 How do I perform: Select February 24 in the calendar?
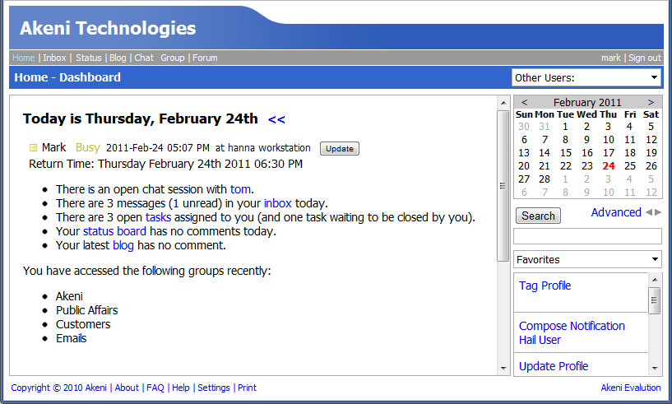click(x=608, y=166)
